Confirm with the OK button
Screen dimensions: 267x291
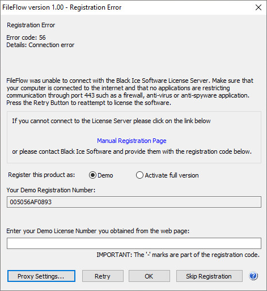[149, 276]
